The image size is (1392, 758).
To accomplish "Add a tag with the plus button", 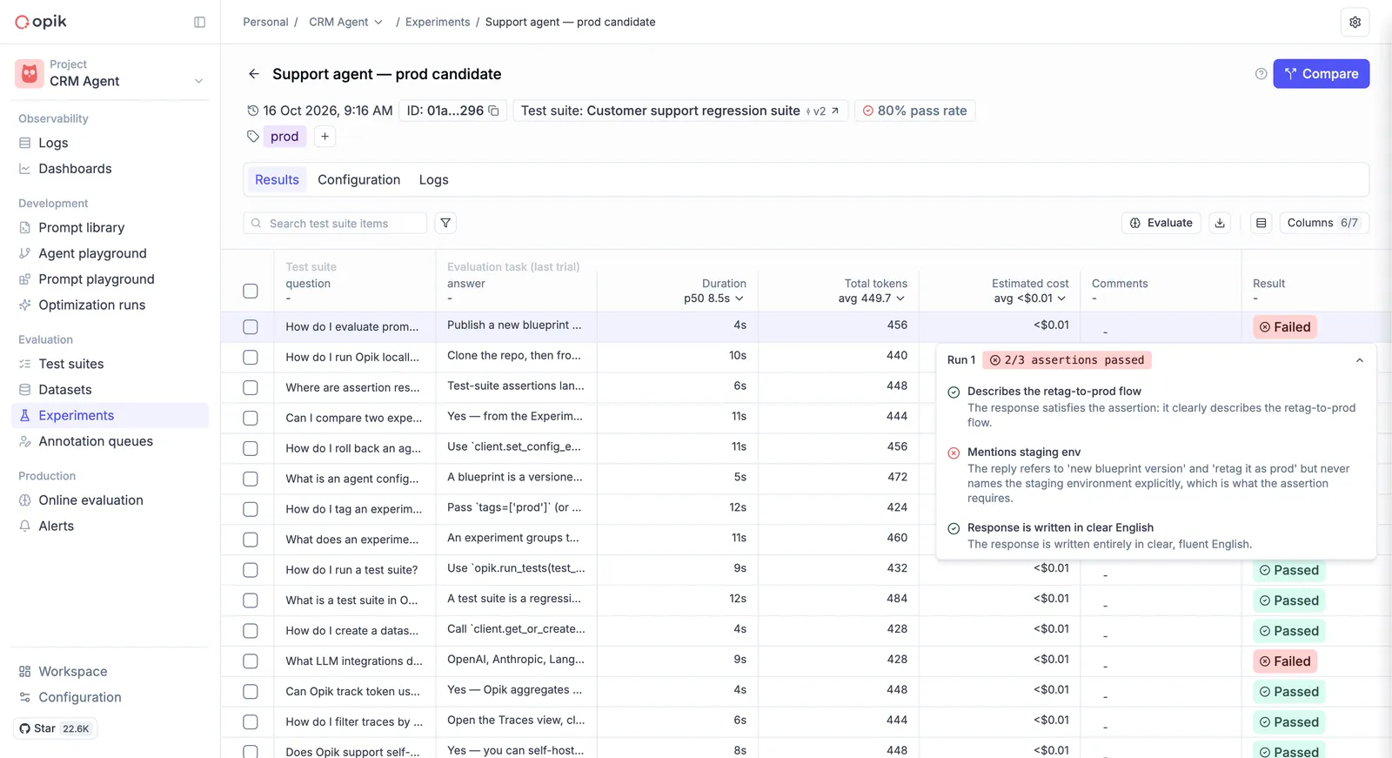I will [x=325, y=136].
